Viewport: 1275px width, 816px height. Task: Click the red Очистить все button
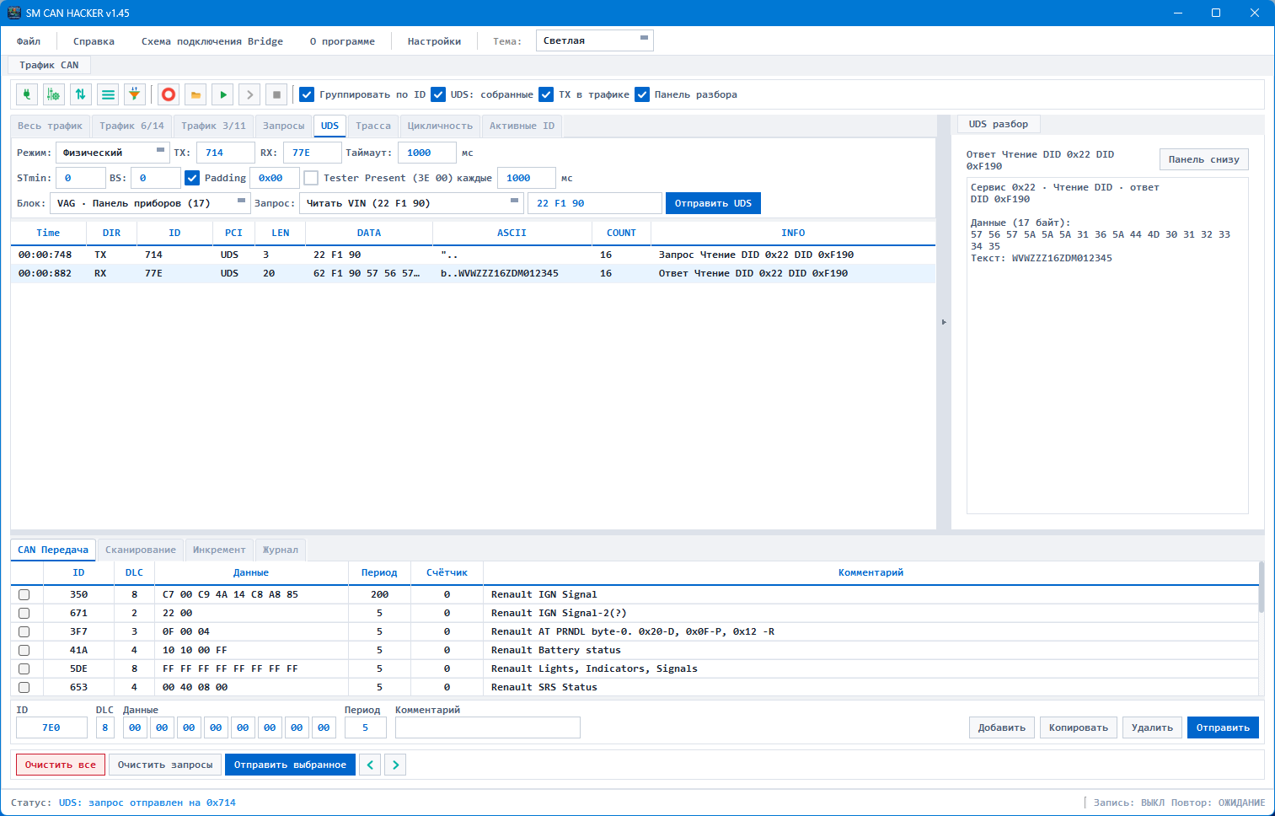click(x=61, y=765)
